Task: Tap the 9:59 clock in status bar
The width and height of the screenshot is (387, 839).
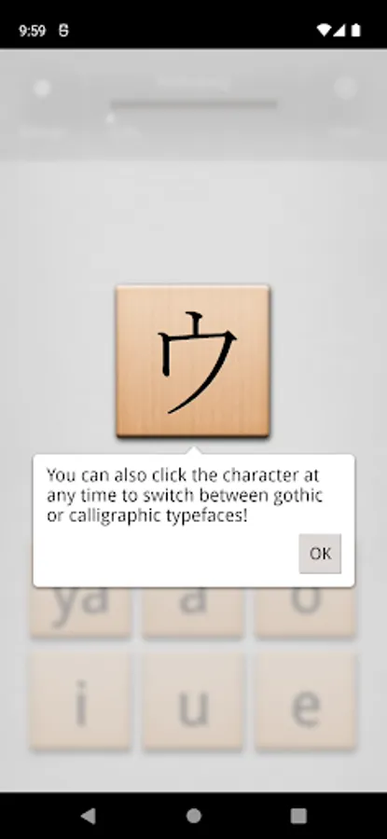Action: 32,31
